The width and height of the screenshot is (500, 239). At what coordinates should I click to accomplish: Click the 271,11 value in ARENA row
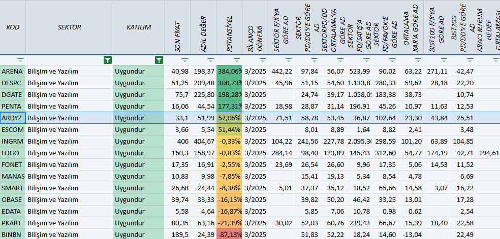(x=437, y=71)
